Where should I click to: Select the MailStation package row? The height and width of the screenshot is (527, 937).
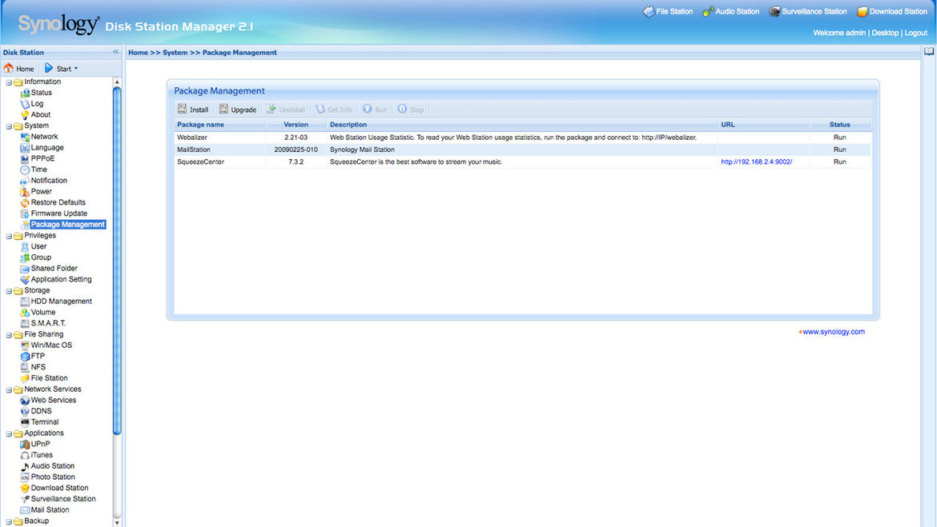[x=522, y=150]
